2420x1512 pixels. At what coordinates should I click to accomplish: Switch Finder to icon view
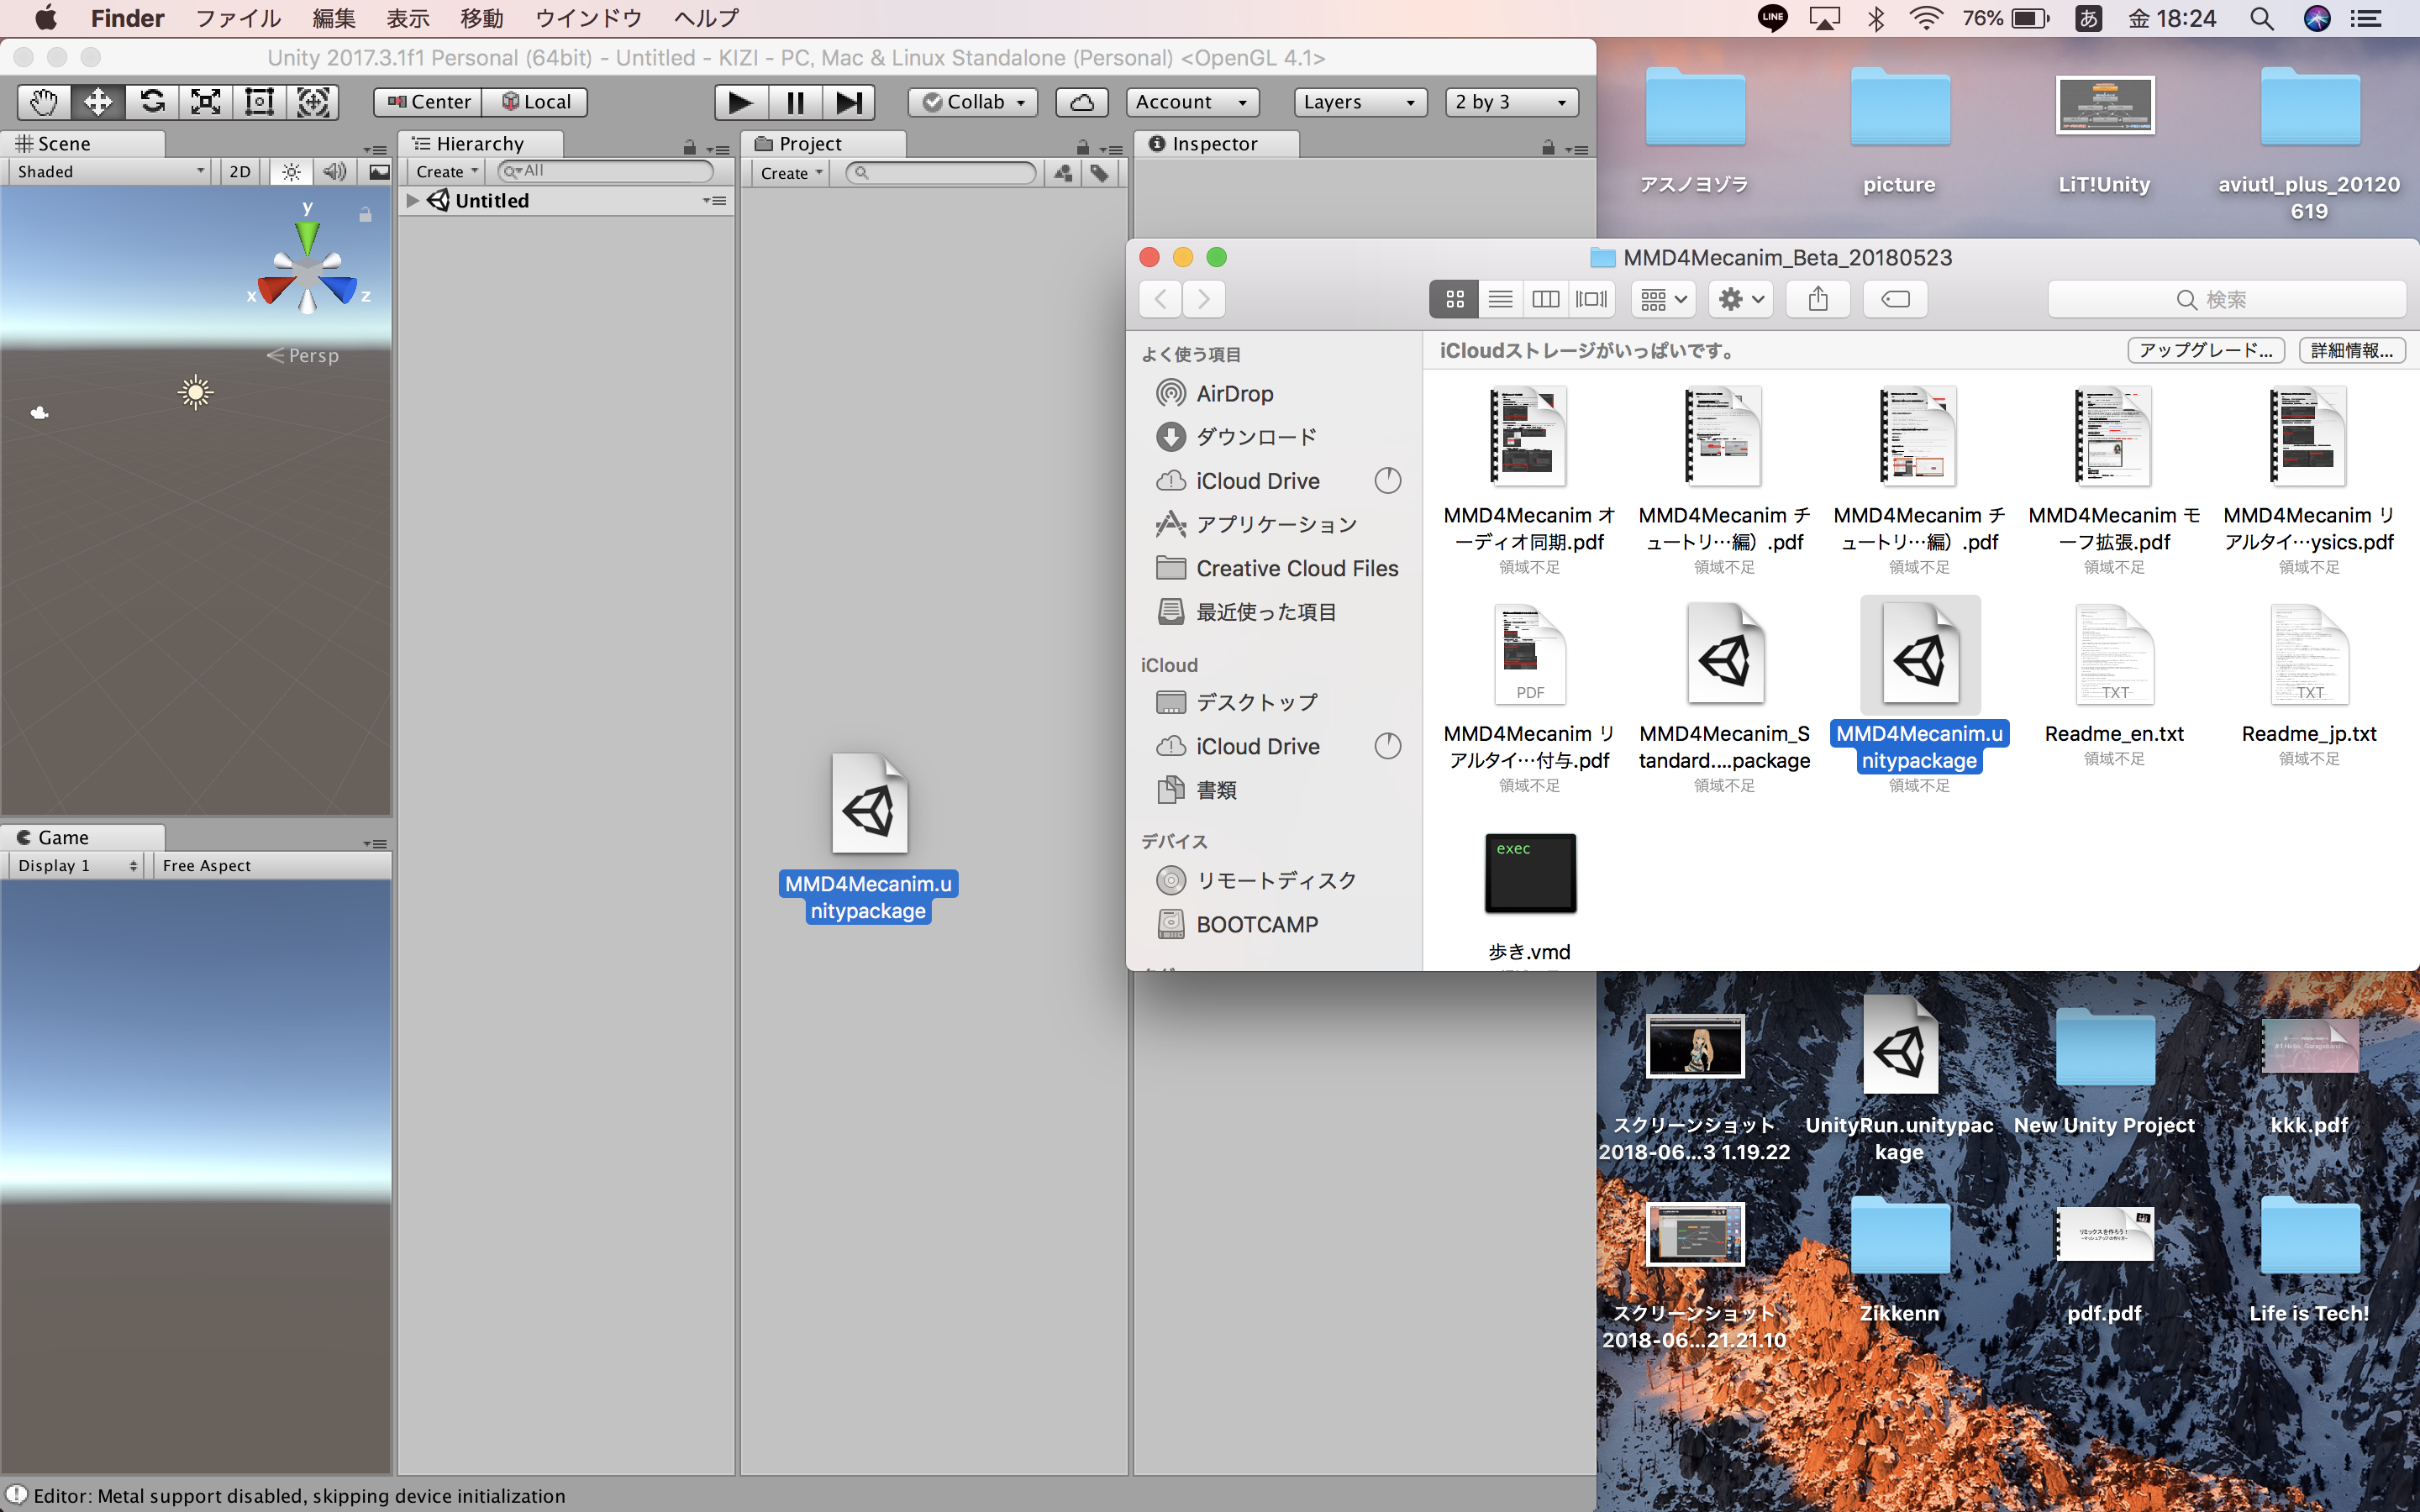point(1454,299)
